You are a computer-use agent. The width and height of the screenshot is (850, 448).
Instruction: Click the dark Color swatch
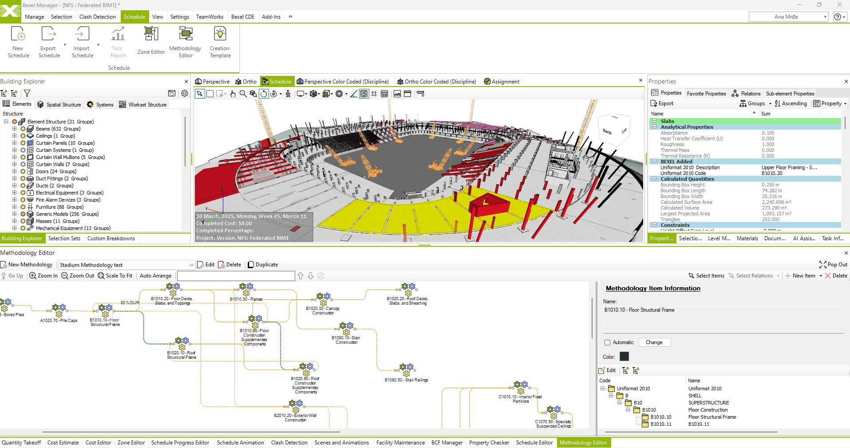(x=624, y=357)
